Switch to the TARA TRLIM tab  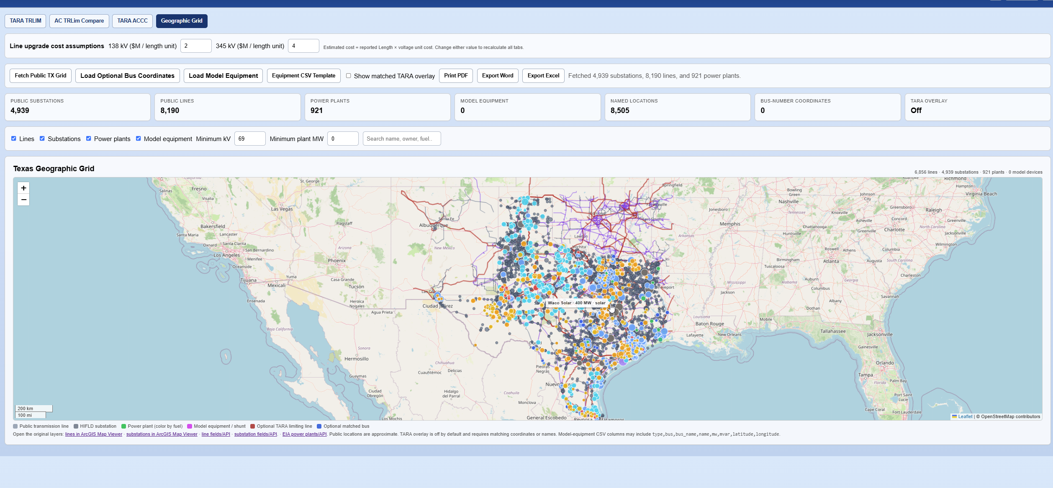(x=26, y=21)
